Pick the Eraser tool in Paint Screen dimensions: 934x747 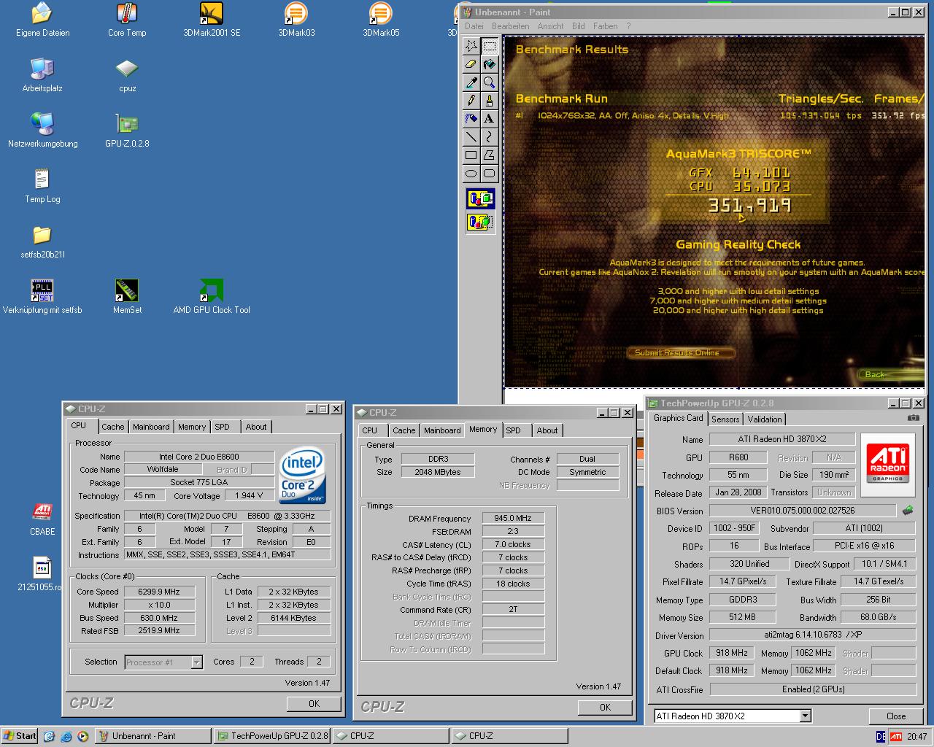[x=471, y=64]
